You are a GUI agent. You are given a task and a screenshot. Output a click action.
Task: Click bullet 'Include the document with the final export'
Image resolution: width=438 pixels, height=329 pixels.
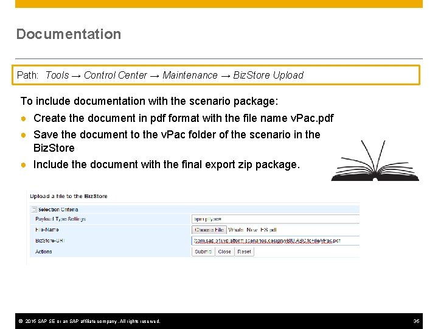tap(167, 164)
